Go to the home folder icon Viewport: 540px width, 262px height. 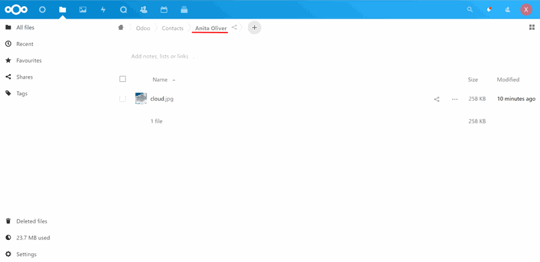121,27
